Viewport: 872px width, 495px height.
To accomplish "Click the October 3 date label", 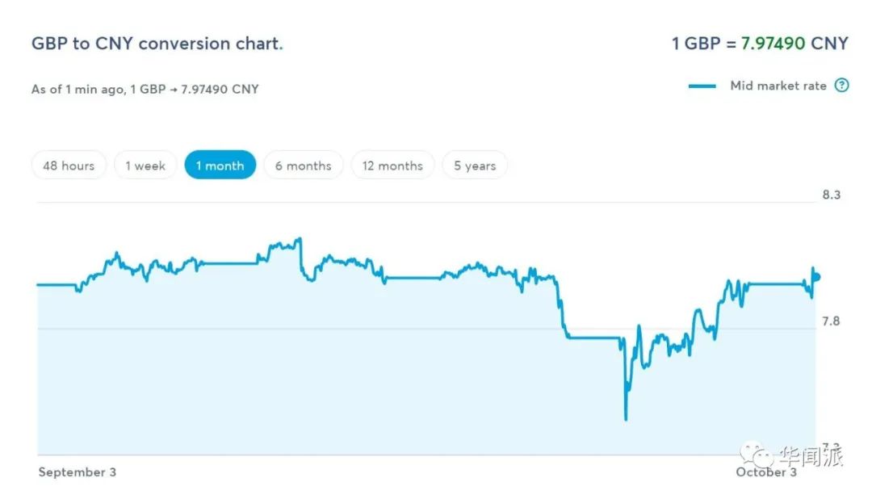I will point(765,472).
